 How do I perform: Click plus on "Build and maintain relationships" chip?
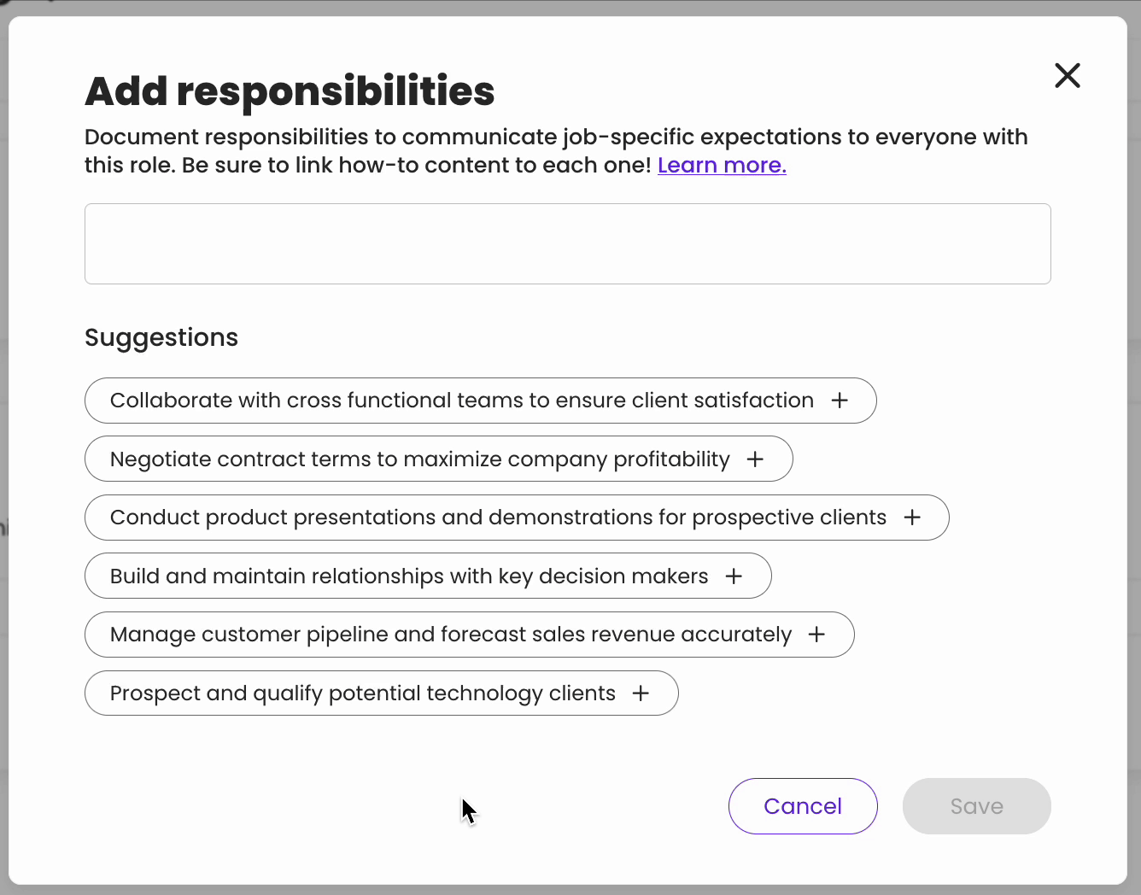pyautogui.click(x=734, y=576)
